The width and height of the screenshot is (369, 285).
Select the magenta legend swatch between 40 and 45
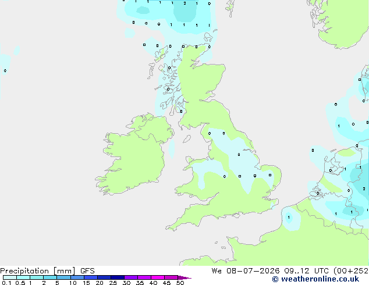tap(158, 277)
